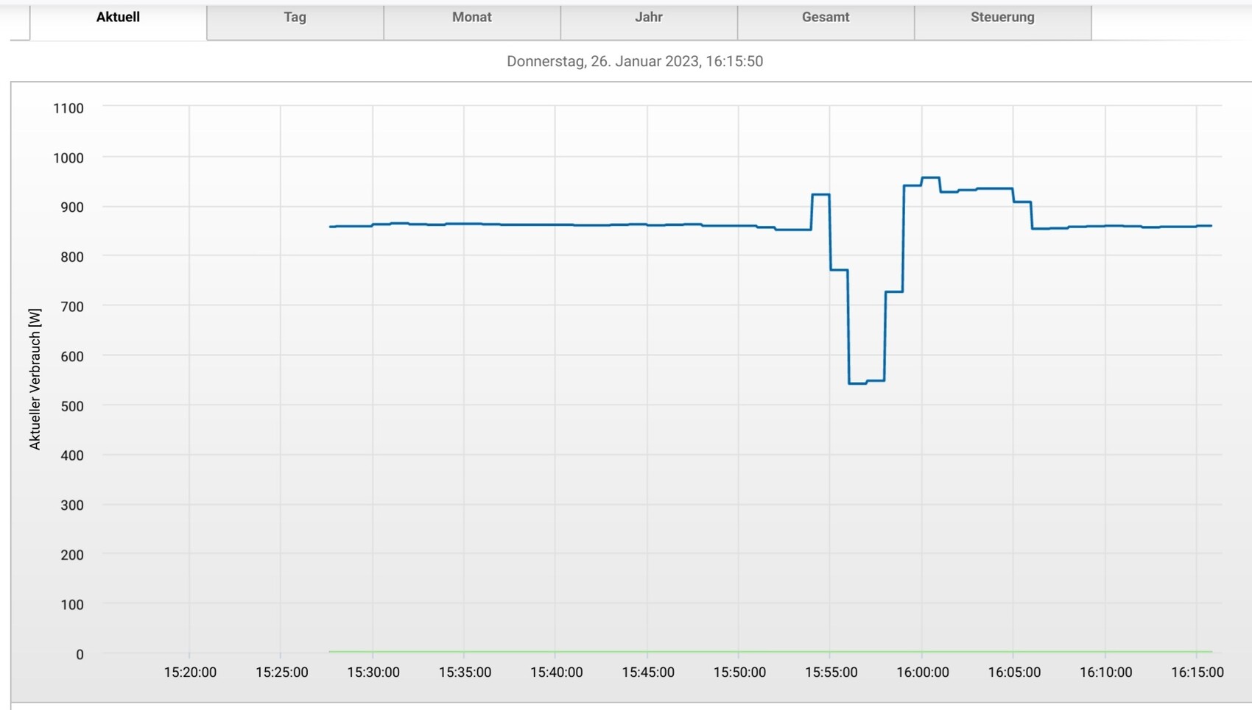This screenshot has height=710, width=1252.
Task: Go to the Jahr tab
Action: 648,18
